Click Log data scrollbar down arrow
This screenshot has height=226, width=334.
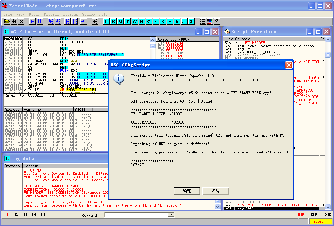[x=217, y=207]
